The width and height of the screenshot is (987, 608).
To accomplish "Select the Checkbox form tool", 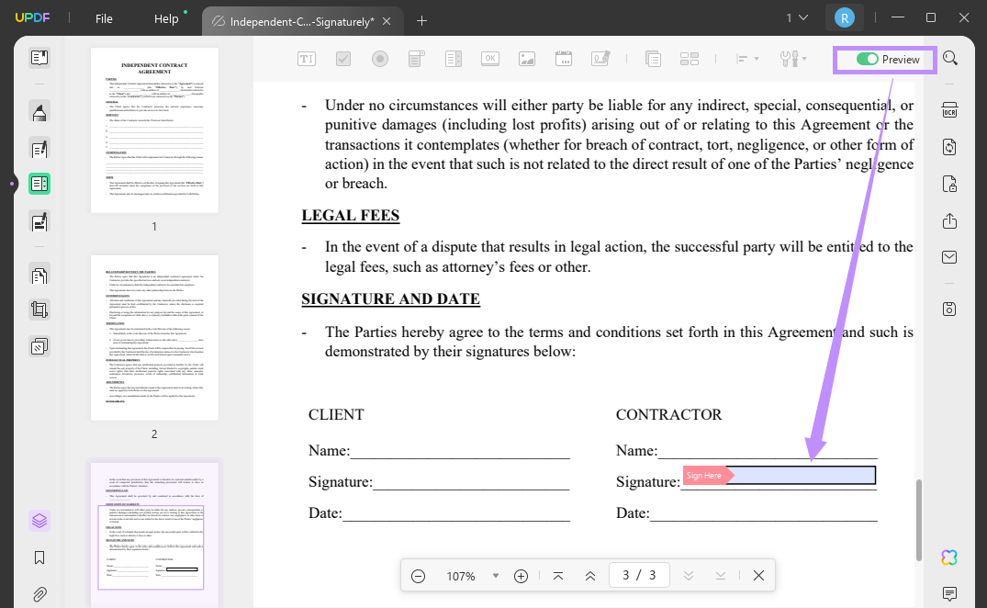I will (342, 58).
